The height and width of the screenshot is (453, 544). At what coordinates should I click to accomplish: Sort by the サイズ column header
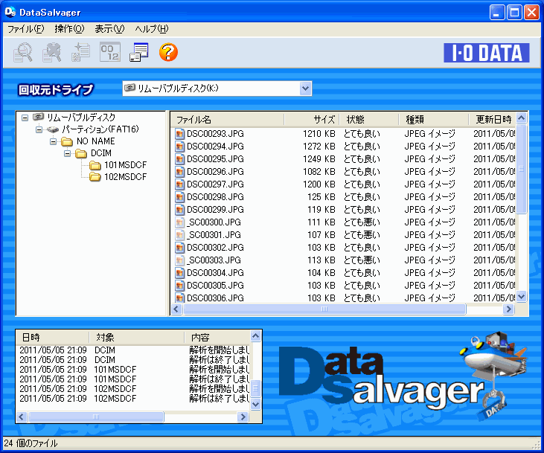[x=312, y=120]
